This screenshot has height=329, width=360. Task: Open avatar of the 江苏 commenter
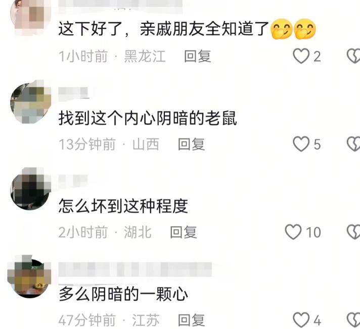coord(30,277)
